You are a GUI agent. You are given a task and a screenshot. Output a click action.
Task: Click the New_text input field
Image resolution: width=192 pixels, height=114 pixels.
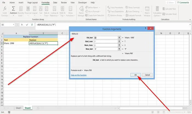pos(106,49)
